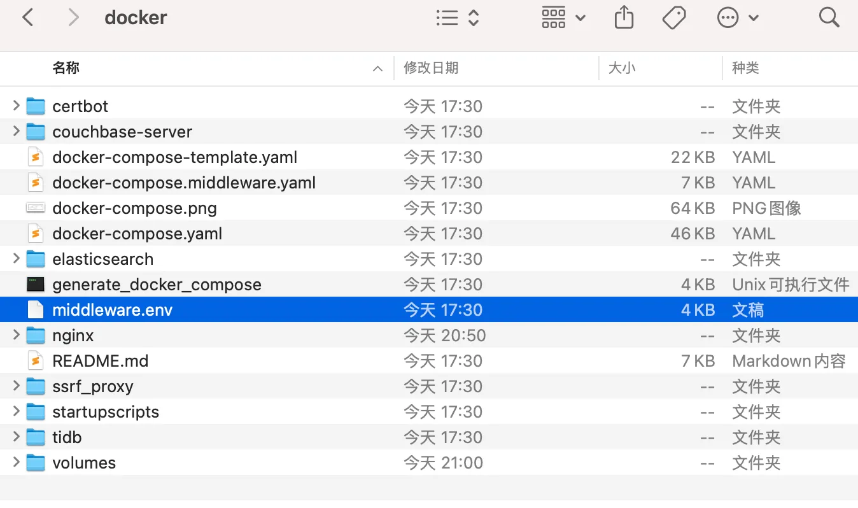Sort by the 修改日期 column header
Viewport: 858px width, 508px height.
[x=431, y=68]
